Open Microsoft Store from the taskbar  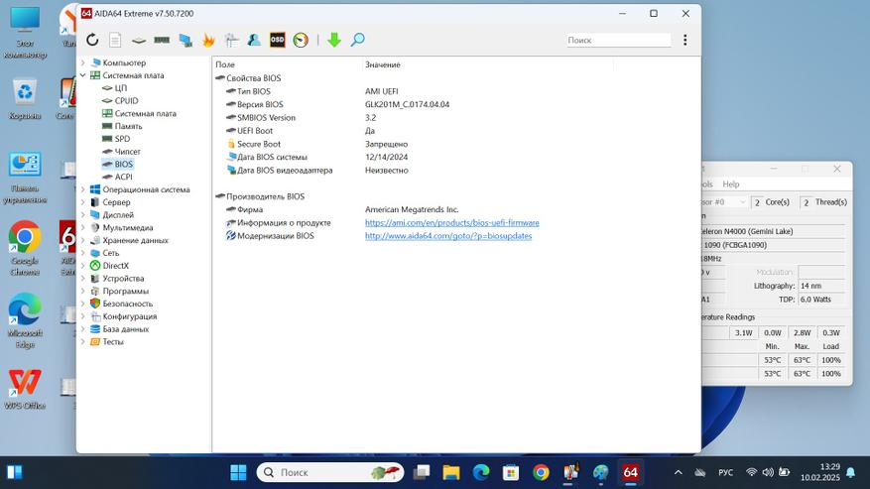pyautogui.click(x=511, y=472)
